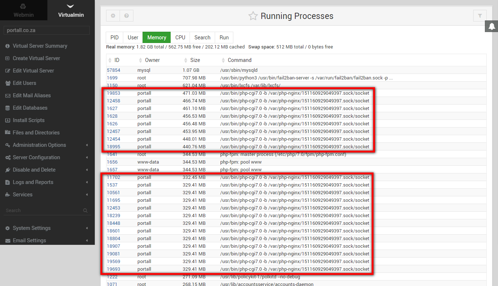Open the Search processes tab
The width and height of the screenshot is (498, 286).
click(202, 38)
